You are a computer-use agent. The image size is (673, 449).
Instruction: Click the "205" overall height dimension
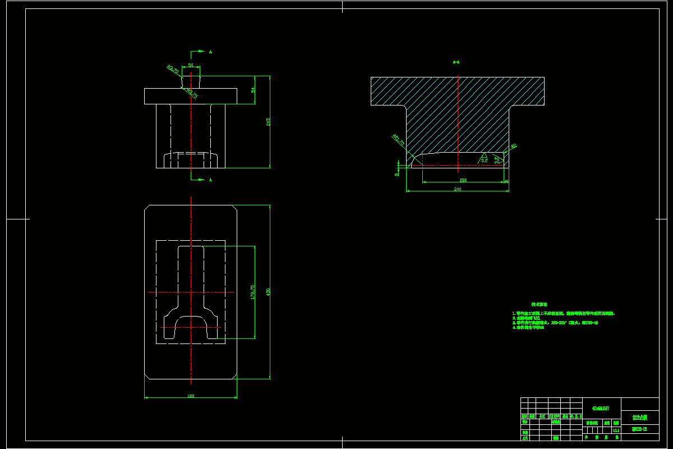coord(268,121)
